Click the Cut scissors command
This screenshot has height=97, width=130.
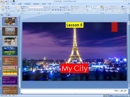[x=7, y=7]
